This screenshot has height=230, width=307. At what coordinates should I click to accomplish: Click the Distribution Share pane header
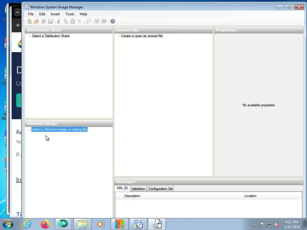69,30
